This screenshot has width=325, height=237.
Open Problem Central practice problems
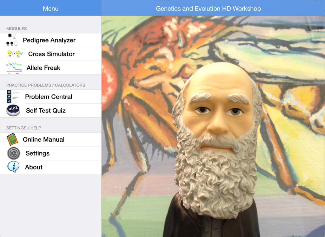51,97
